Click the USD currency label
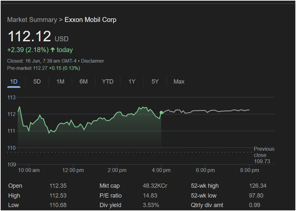This screenshot has width=296, height=211. [x=62, y=39]
